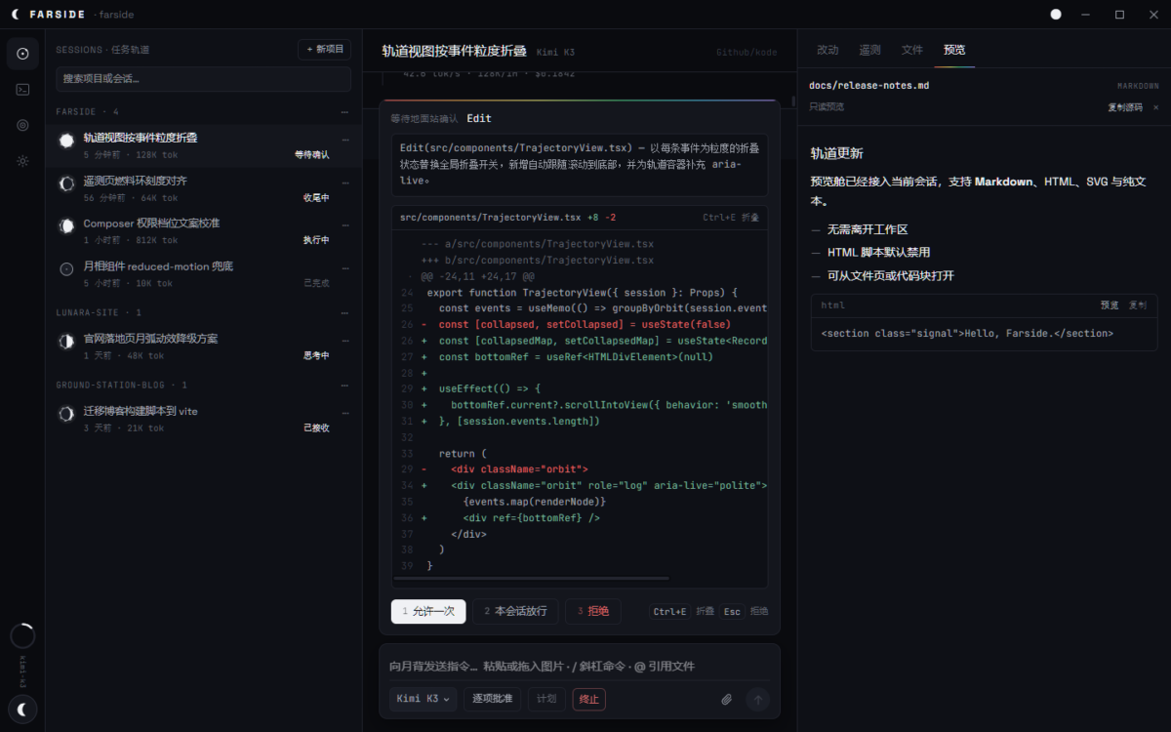
Task: Close the release-notes.md preview with the x
Action: (x=1155, y=107)
